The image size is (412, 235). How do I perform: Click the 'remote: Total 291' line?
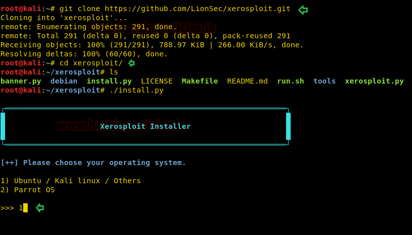(x=145, y=36)
